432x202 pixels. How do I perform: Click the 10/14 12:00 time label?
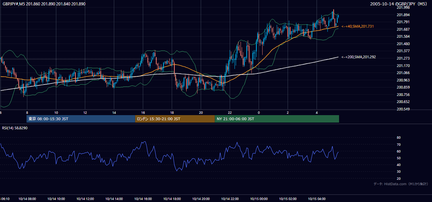click(x=85, y=199)
